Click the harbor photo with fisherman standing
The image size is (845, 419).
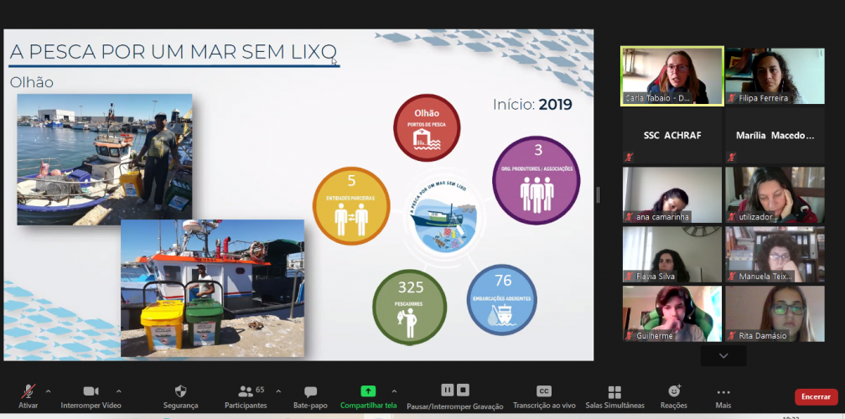(x=105, y=159)
